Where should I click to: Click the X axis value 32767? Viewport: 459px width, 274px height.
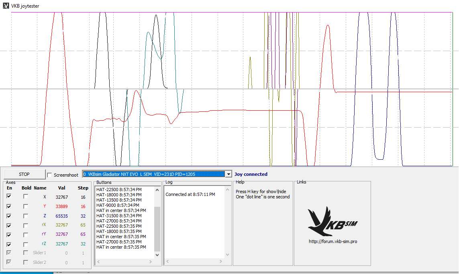coord(62,197)
